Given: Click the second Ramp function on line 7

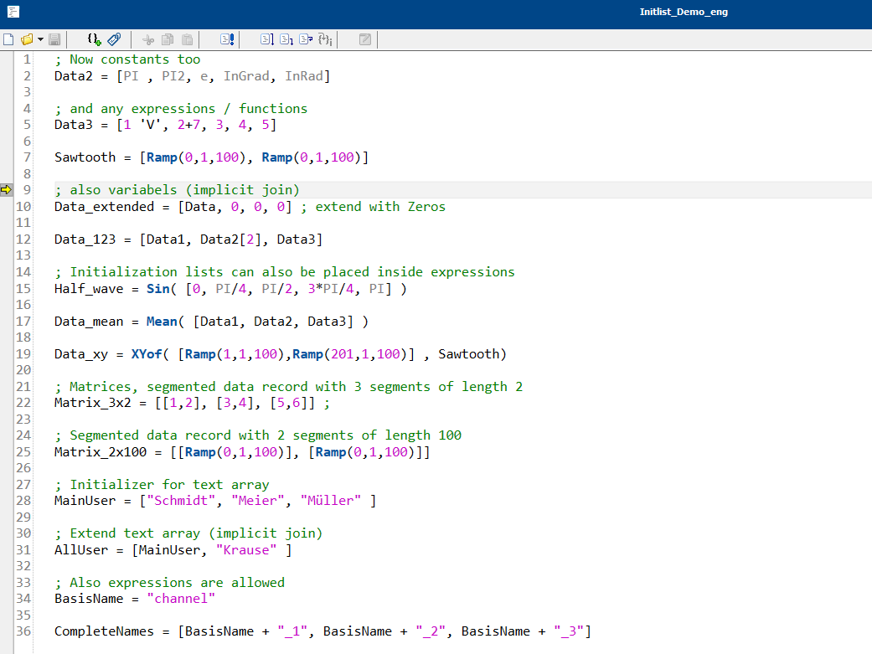Looking at the screenshot, I should (277, 157).
